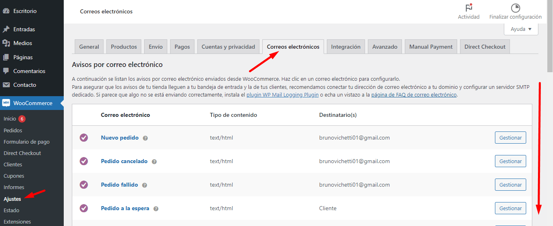Click the enabled checkmark for Pedido cancelado
Viewport: 553px width, 226px height.
[84, 161]
